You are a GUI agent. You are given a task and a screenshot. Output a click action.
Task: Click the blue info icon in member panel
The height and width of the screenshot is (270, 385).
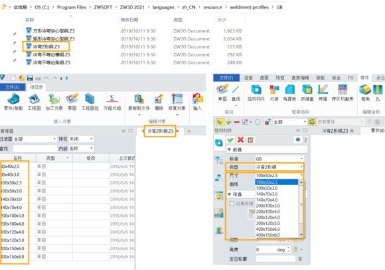297,140
